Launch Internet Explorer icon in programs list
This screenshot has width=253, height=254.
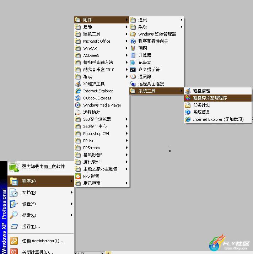[78, 91]
